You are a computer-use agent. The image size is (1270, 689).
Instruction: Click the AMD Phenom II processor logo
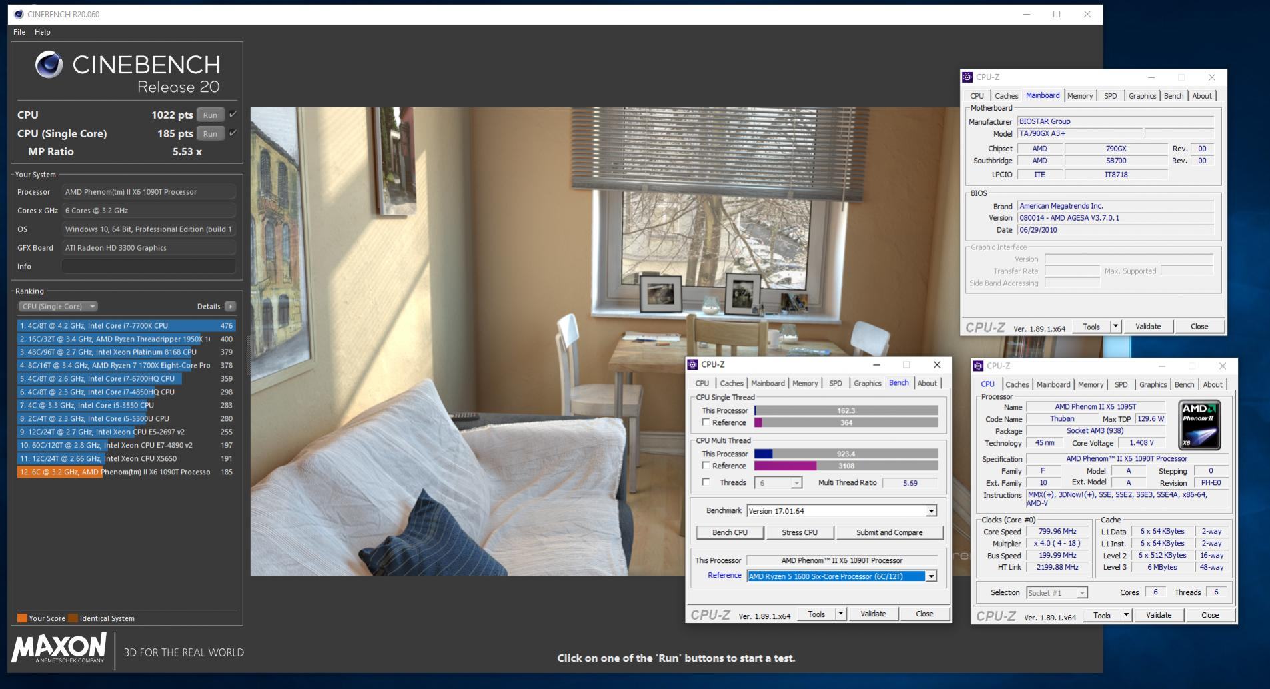(x=1199, y=425)
